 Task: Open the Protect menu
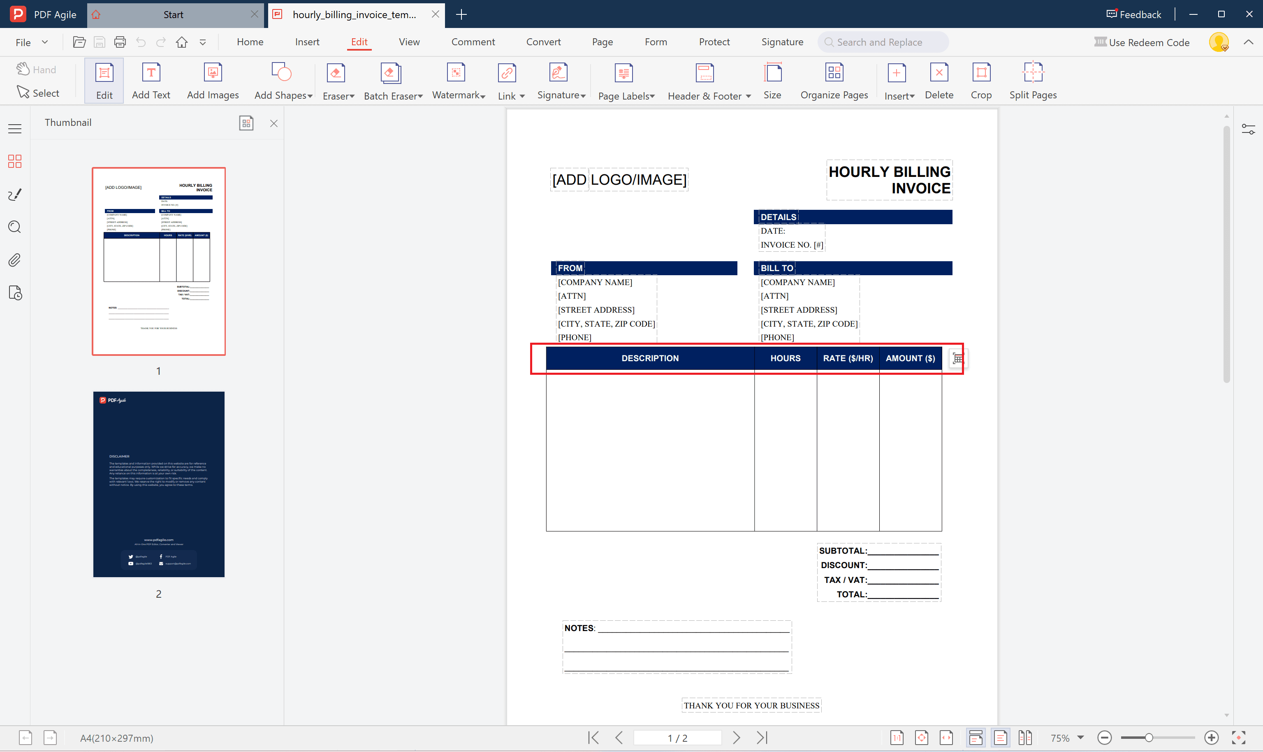click(714, 42)
